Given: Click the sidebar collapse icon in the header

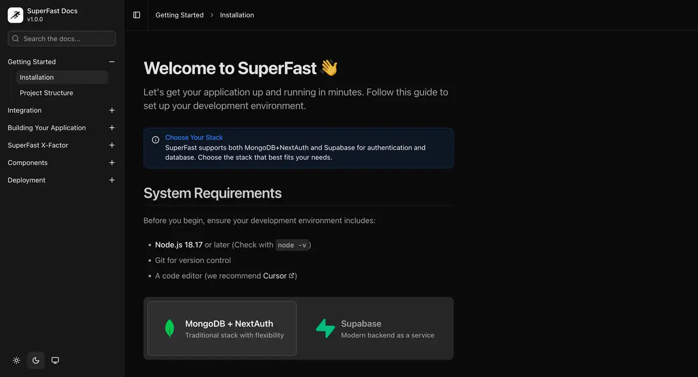Looking at the screenshot, I should pos(136,15).
